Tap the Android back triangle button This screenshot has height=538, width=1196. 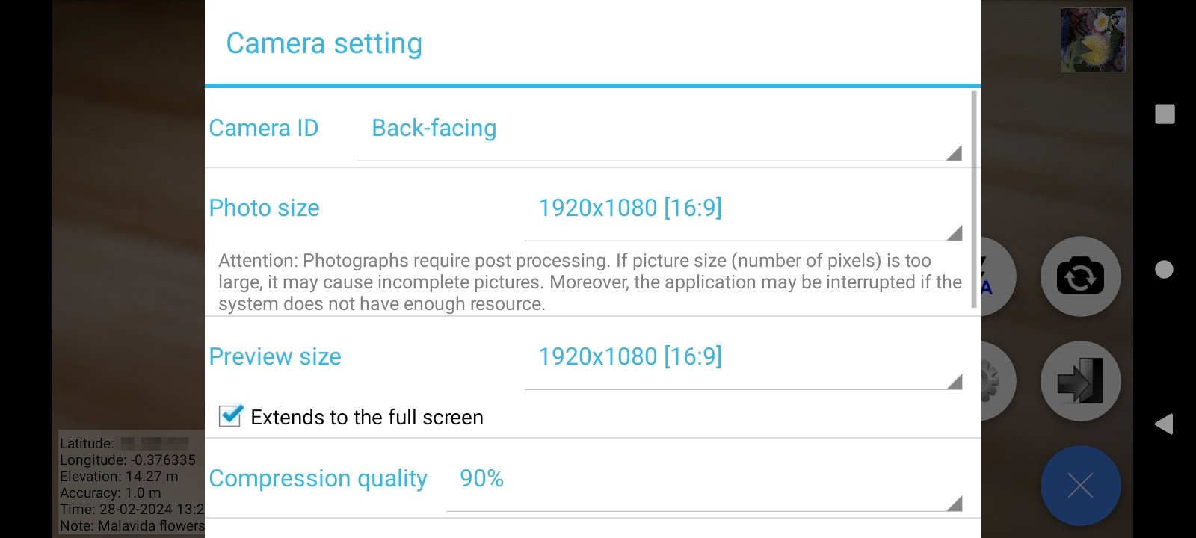point(1164,424)
